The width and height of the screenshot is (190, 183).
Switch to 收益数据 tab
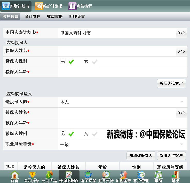(x=55, y=17)
